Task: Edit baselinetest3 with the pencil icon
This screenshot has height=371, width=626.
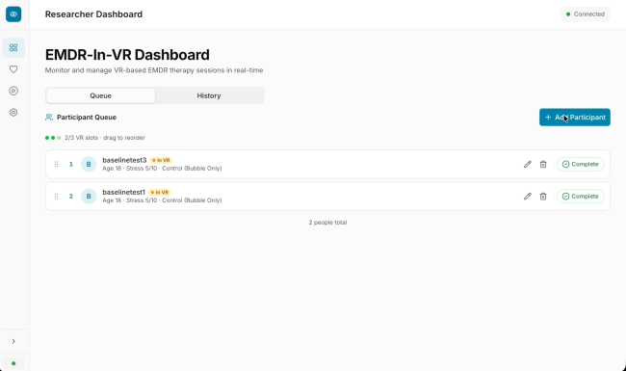Action: point(528,164)
